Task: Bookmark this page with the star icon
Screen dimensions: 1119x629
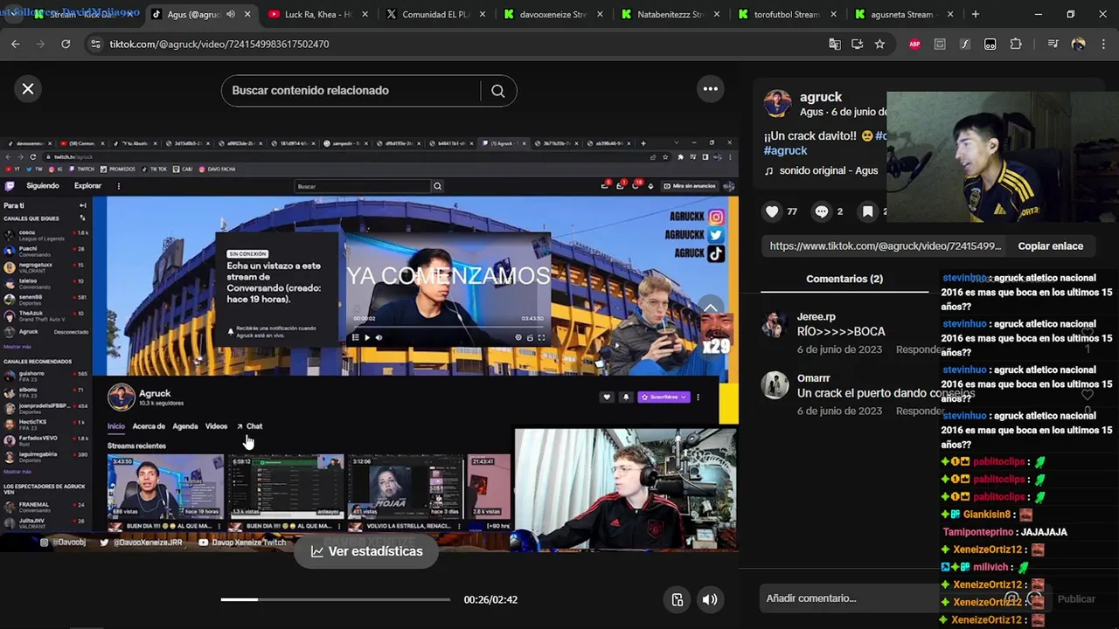Action: pyautogui.click(x=879, y=44)
